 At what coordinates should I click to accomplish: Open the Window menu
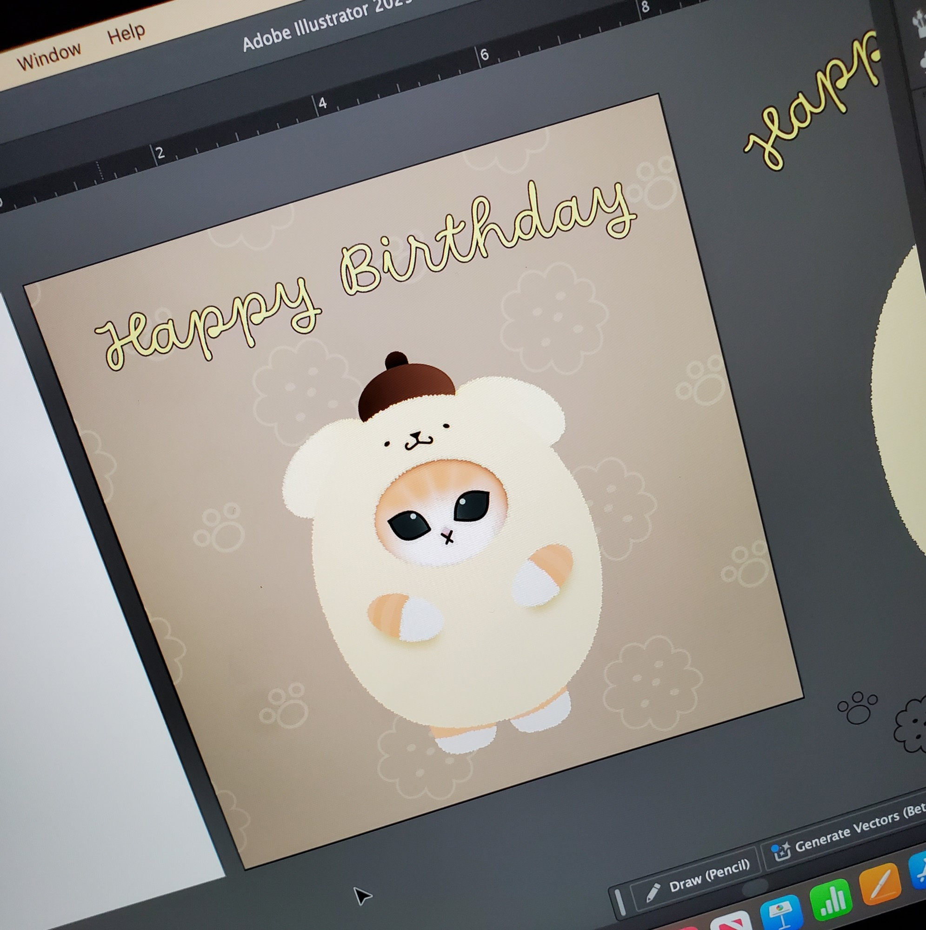[50, 57]
